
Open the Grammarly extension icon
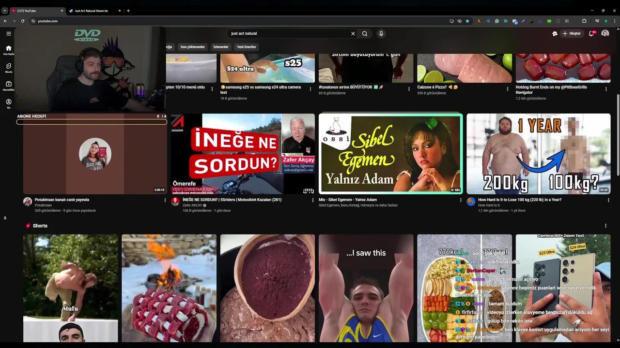tap(497, 21)
